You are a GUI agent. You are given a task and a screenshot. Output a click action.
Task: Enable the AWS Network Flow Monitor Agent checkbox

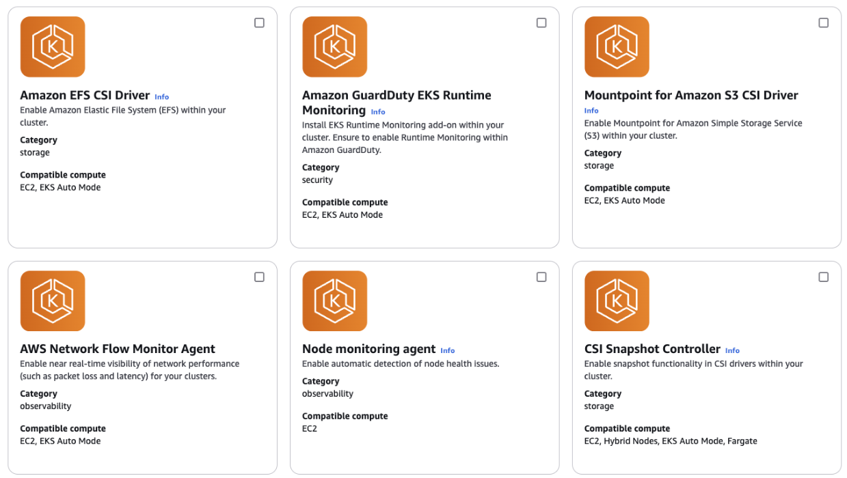pos(259,277)
